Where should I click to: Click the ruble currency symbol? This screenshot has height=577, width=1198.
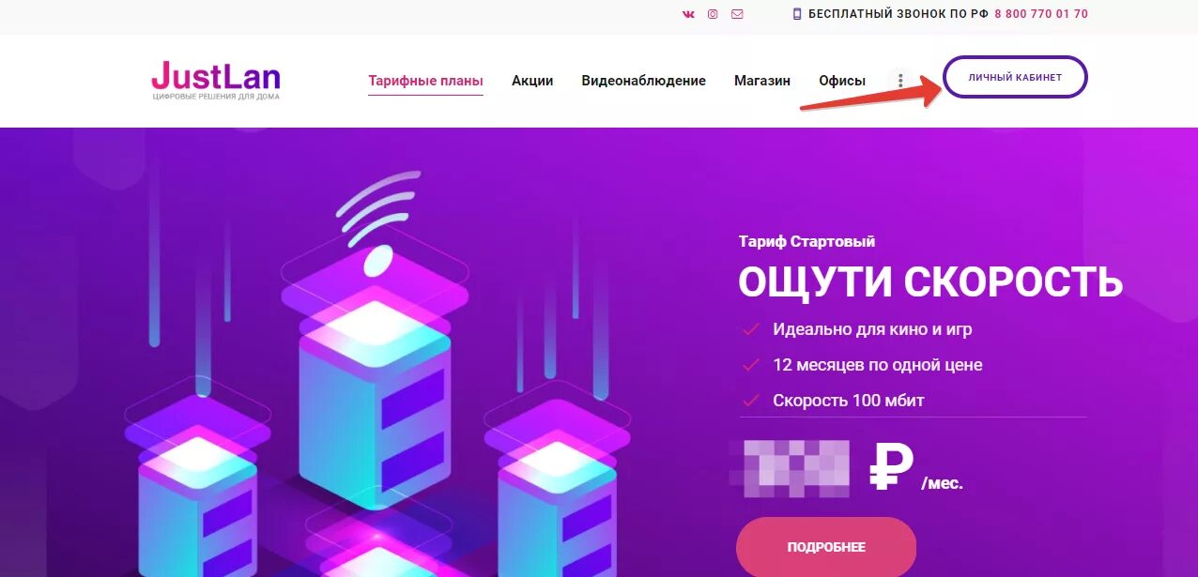click(x=891, y=466)
